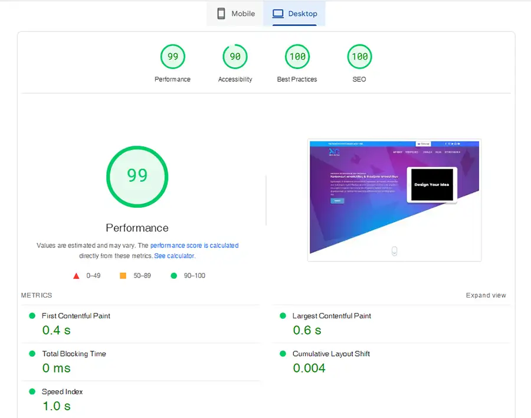Open the SEO score gauge
The width and height of the screenshot is (531, 418).
(x=359, y=57)
